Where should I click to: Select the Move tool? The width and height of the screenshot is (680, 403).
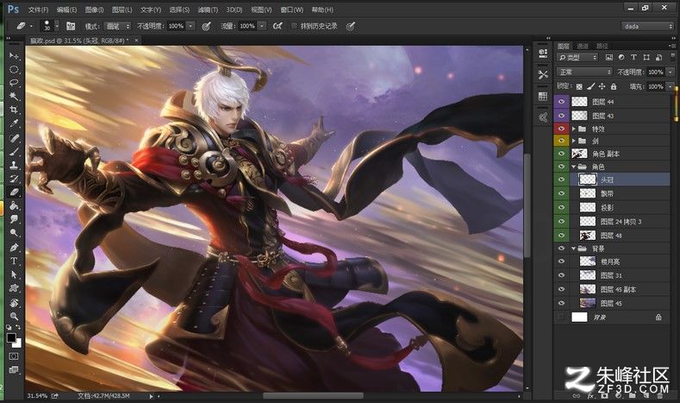click(x=14, y=56)
